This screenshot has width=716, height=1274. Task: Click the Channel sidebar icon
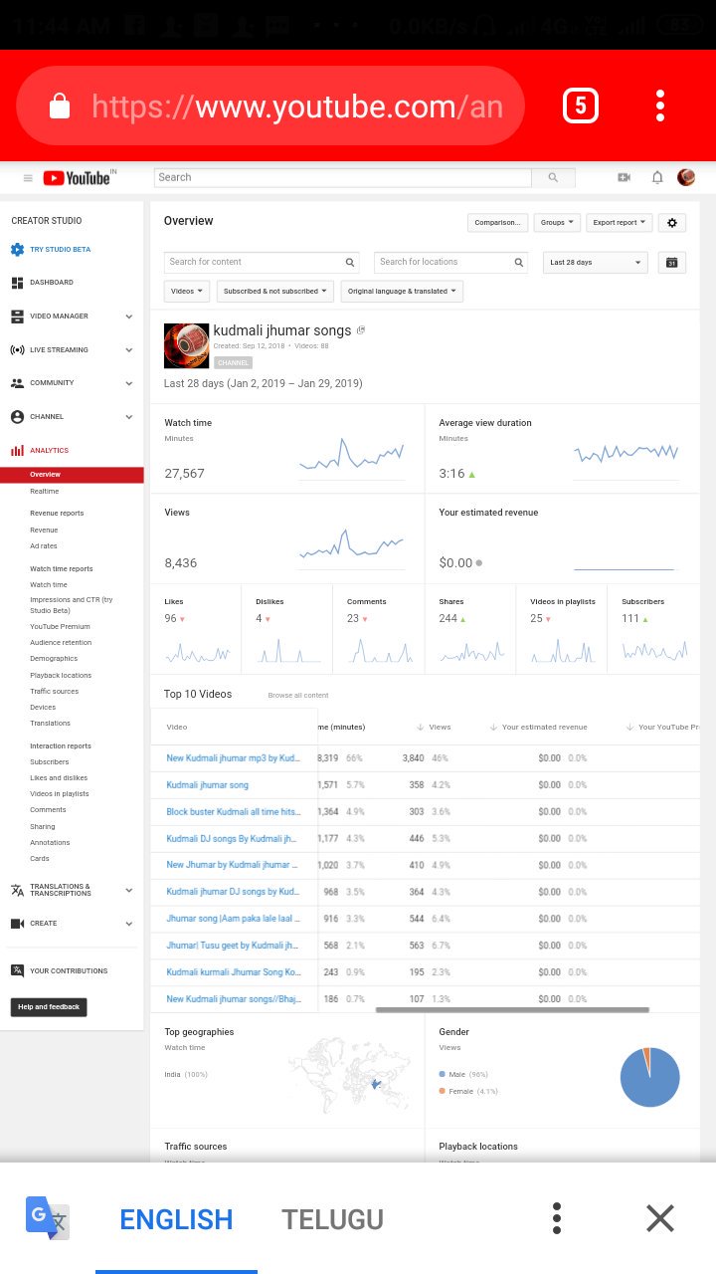17,417
